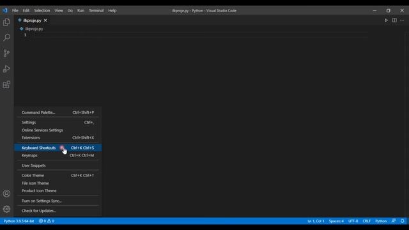Viewport: 409px width, 230px height.
Task: Click line number 1 in the gutter
Action: click(26, 35)
